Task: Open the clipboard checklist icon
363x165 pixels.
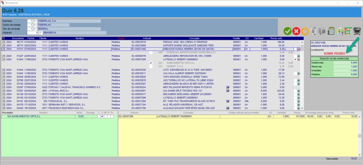Action: pos(331,31)
